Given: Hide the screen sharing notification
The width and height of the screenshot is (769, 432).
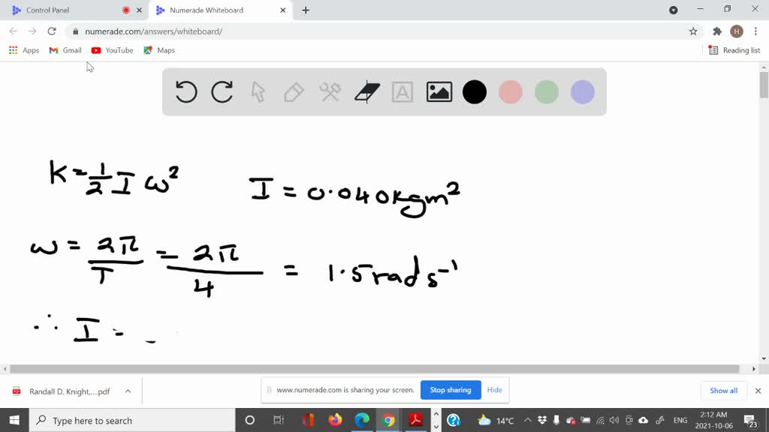Looking at the screenshot, I should coord(494,390).
